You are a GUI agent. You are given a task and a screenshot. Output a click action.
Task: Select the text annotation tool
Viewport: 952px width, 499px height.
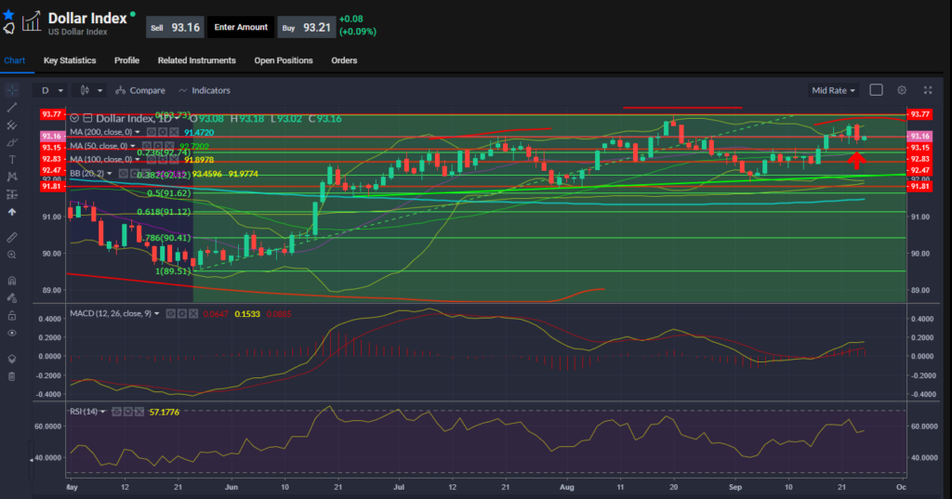pyautogui.click(x=11, y=159)
